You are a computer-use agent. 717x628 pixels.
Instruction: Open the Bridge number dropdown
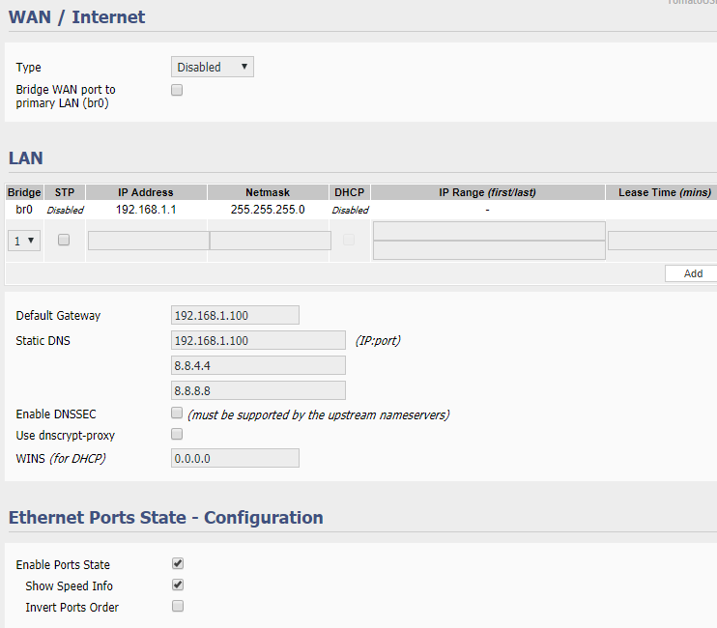tap(24, 241)
